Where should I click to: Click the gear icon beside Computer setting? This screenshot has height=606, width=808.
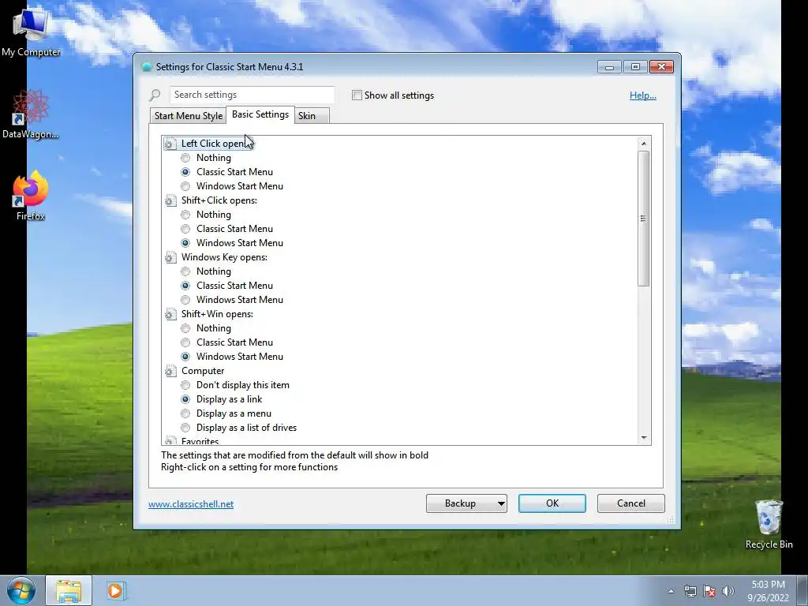pos(170,371)
